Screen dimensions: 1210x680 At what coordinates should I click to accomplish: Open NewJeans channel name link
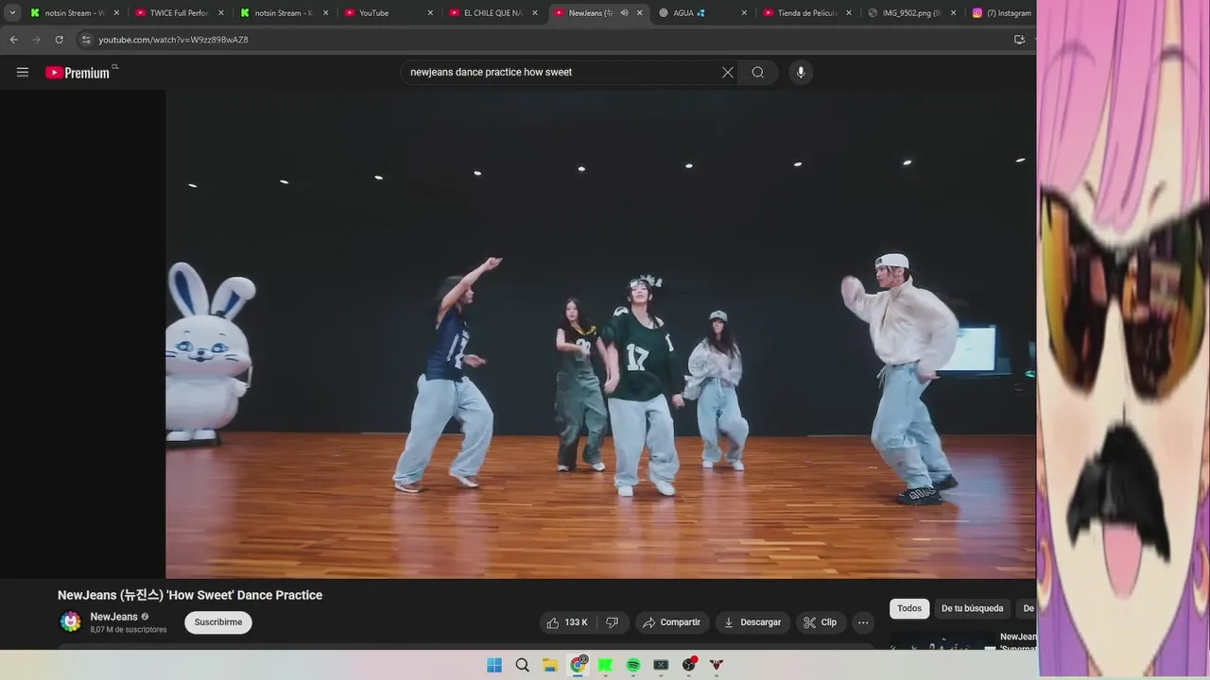click(114, 617)
